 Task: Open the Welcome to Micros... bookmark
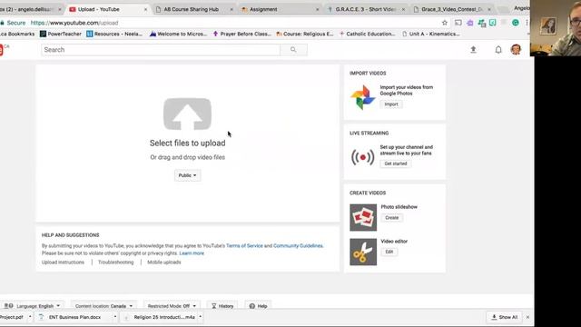point(178,34)
